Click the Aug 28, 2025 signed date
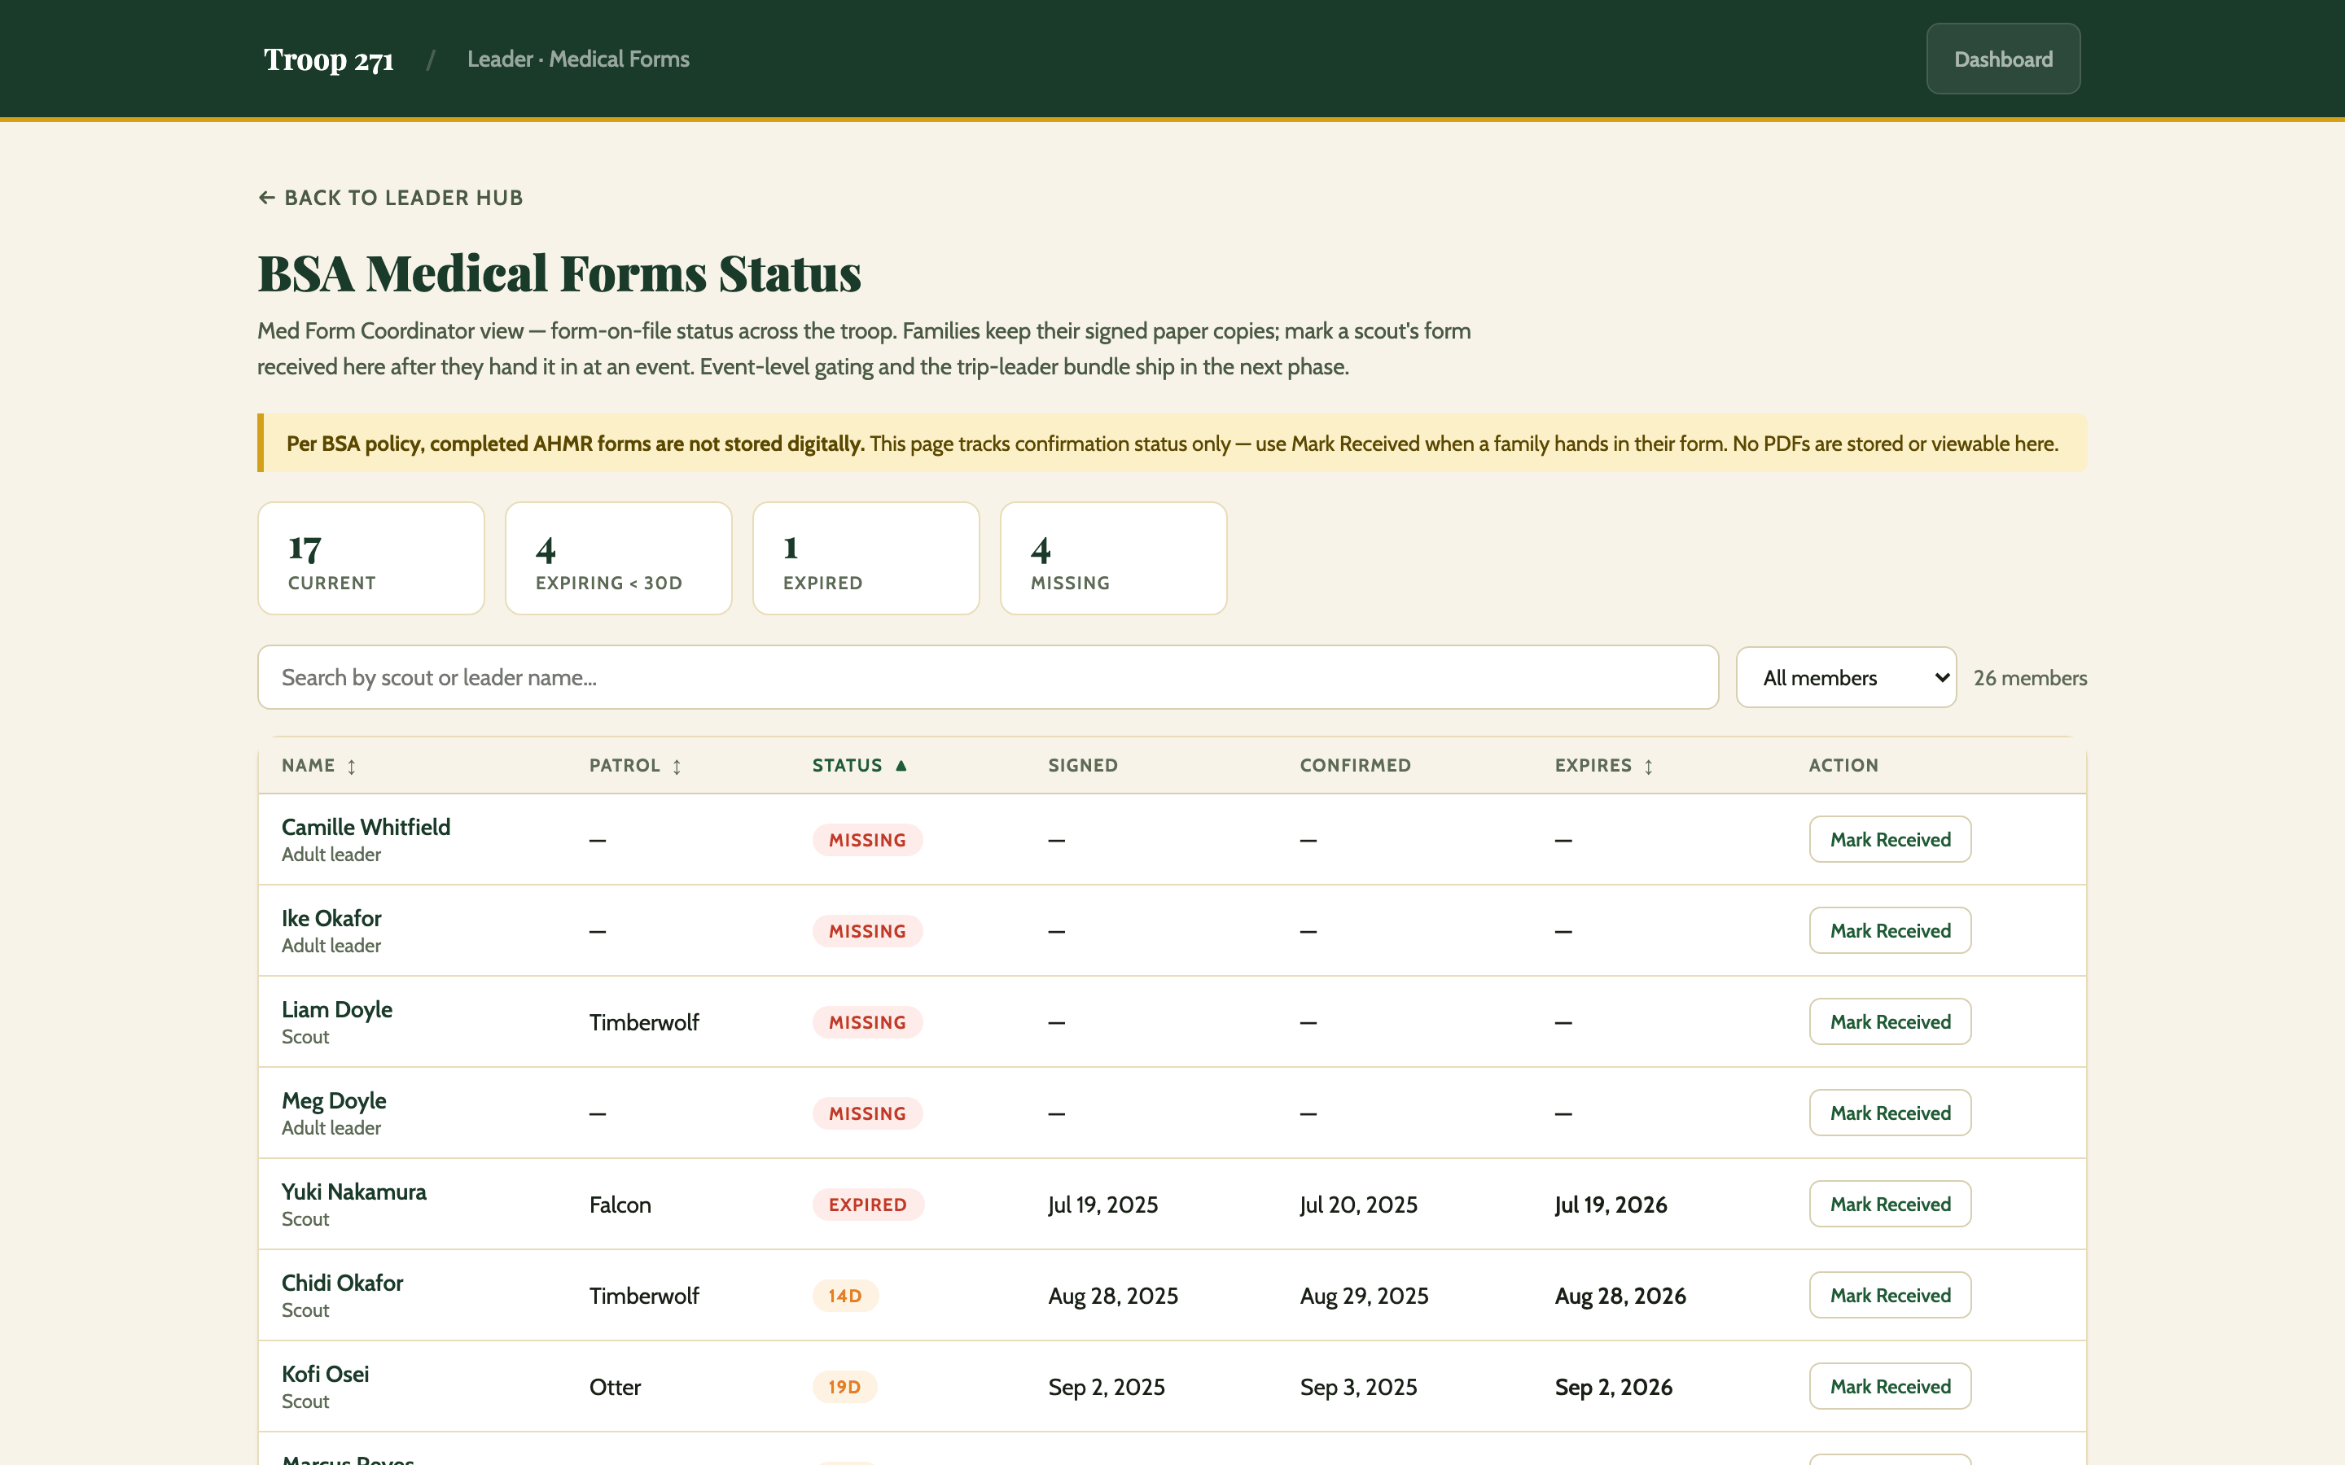Viewport: 2345px width, 1465px height. tap(1112, 1296)
